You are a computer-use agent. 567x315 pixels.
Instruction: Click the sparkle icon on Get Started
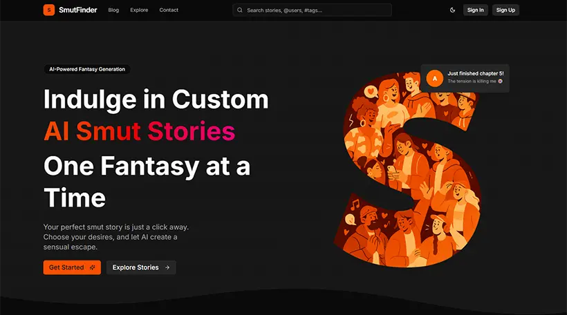tap(91, 267)
